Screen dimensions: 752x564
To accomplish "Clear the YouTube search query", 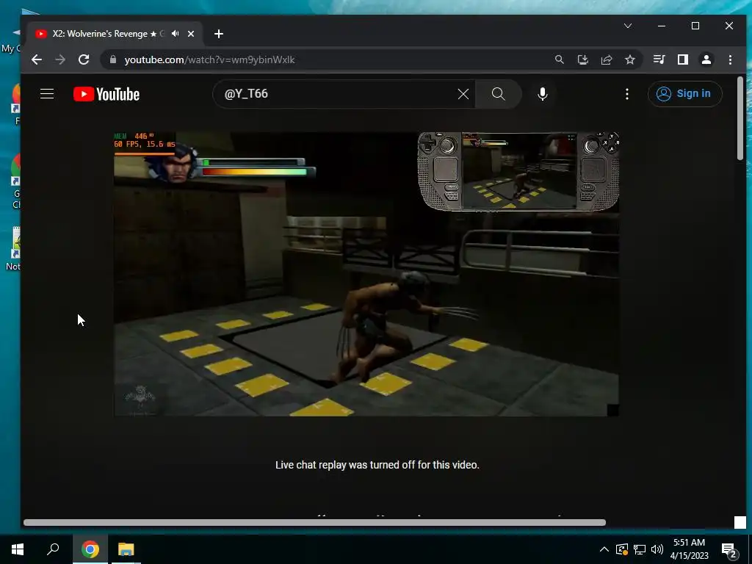I will [463, 94].
